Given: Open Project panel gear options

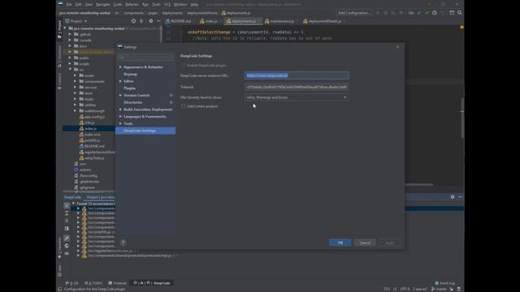Looking at the screenshot, I should [x=151, y=21].
